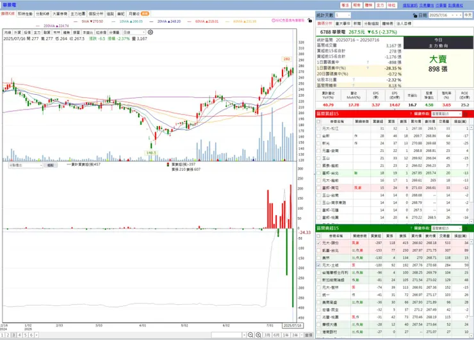Open dropdown arrow beside bottom search box
Viewport: 474px width, 340px height.
tap(244, 335)
